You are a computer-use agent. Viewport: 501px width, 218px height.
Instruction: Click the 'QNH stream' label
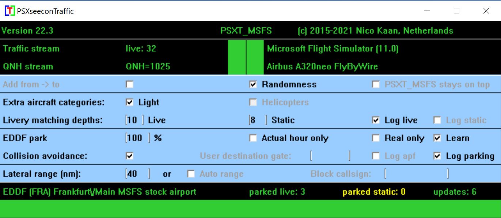[28, 66]
